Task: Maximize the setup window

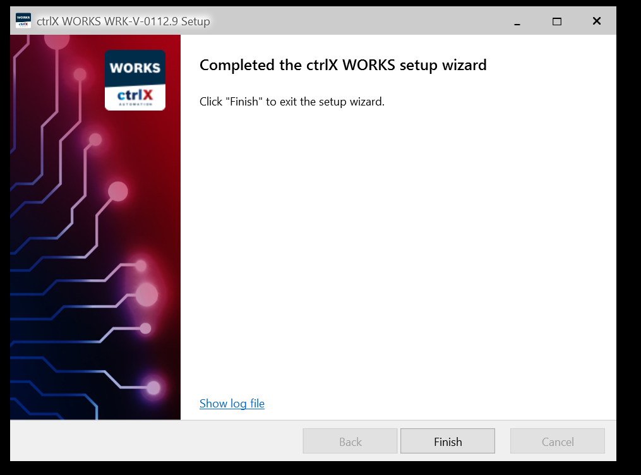Action: pos(557,21)
